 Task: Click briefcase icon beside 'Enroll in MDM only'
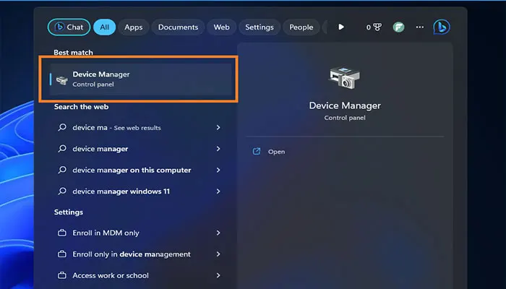pos(62,233)
